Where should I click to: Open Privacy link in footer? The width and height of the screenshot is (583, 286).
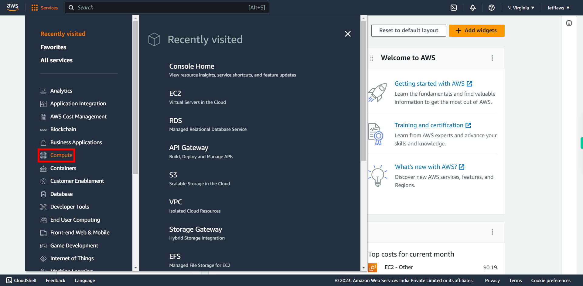click(492, 281)
